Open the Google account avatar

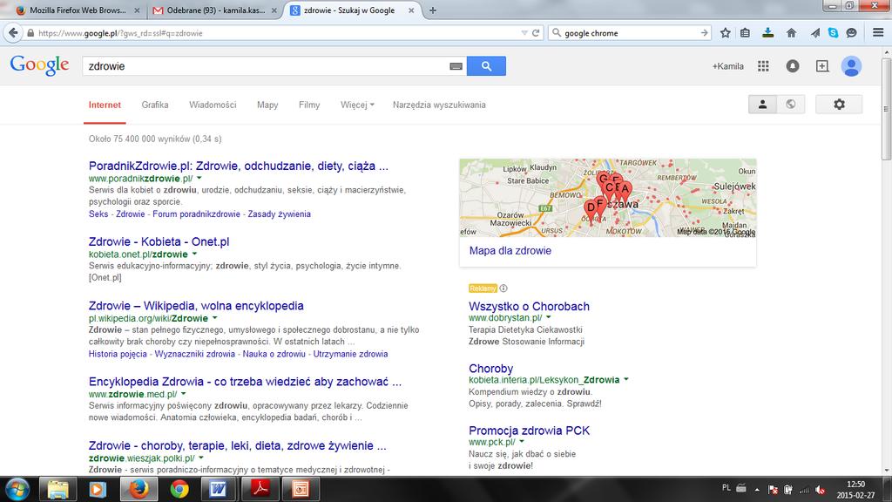pos(852,66)
